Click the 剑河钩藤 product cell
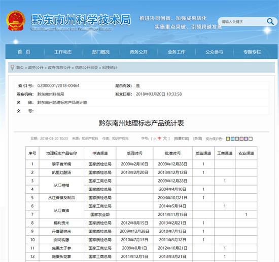Viewport: 279px width, 262px height. coord(61,240)
